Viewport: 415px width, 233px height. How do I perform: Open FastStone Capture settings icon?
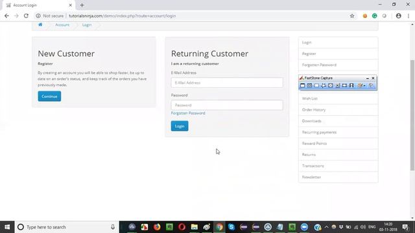pyautogui.click(x=371, y=85)
